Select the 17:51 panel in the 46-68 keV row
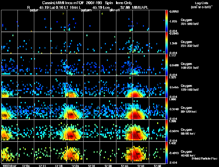 point(141,152)
